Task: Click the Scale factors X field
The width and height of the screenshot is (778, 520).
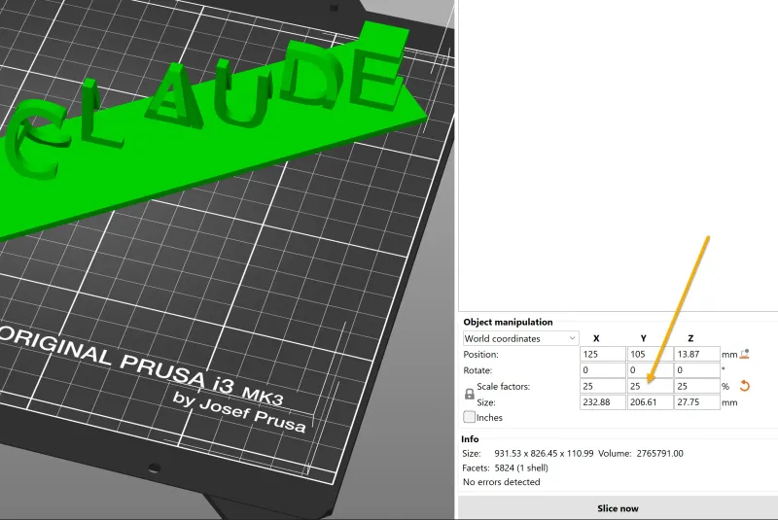Action: [602, 386]
